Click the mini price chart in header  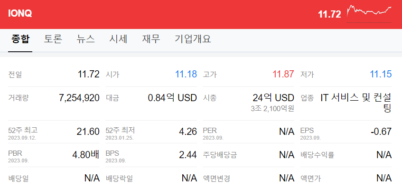tap(369, 13)
